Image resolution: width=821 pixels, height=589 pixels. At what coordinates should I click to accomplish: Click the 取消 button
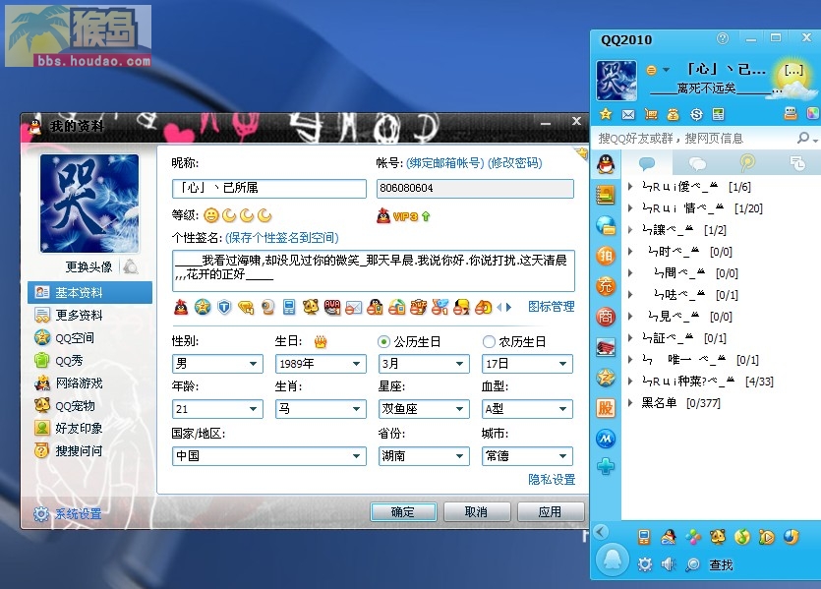click(x=477, y=511)
